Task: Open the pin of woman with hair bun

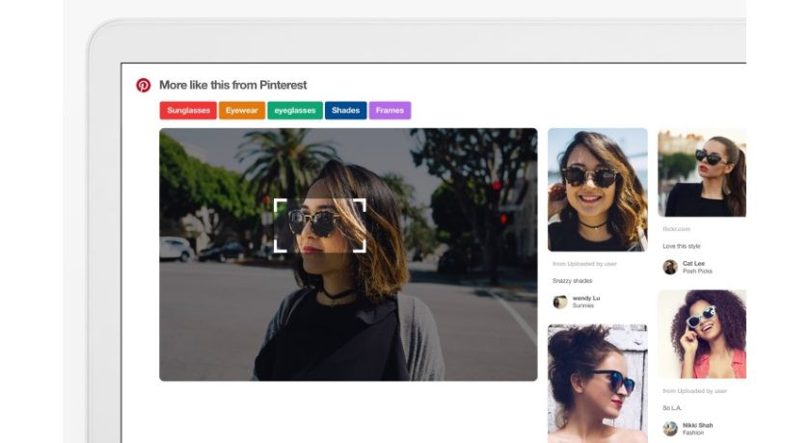Action: [597, 382]
